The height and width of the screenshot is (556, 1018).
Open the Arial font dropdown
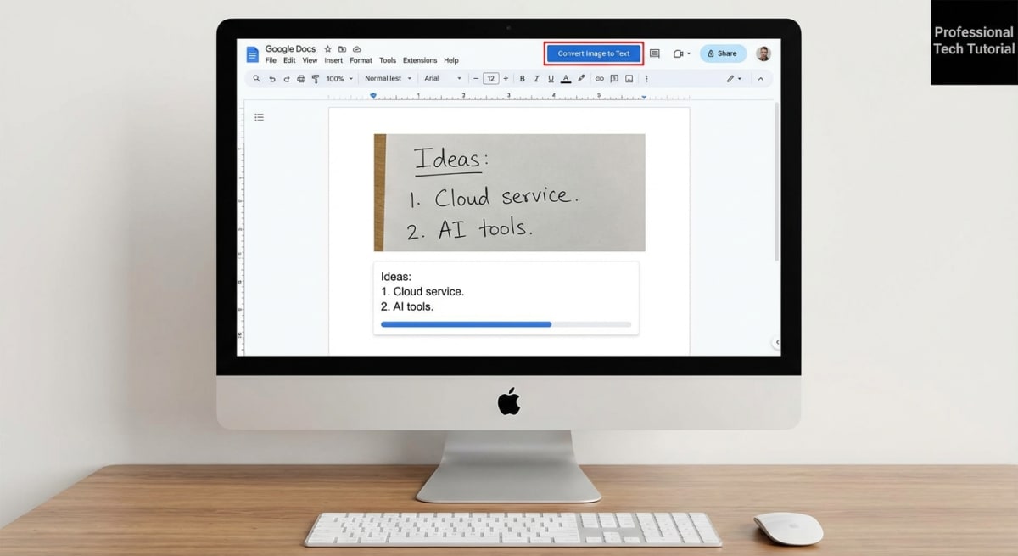(442, 78)
